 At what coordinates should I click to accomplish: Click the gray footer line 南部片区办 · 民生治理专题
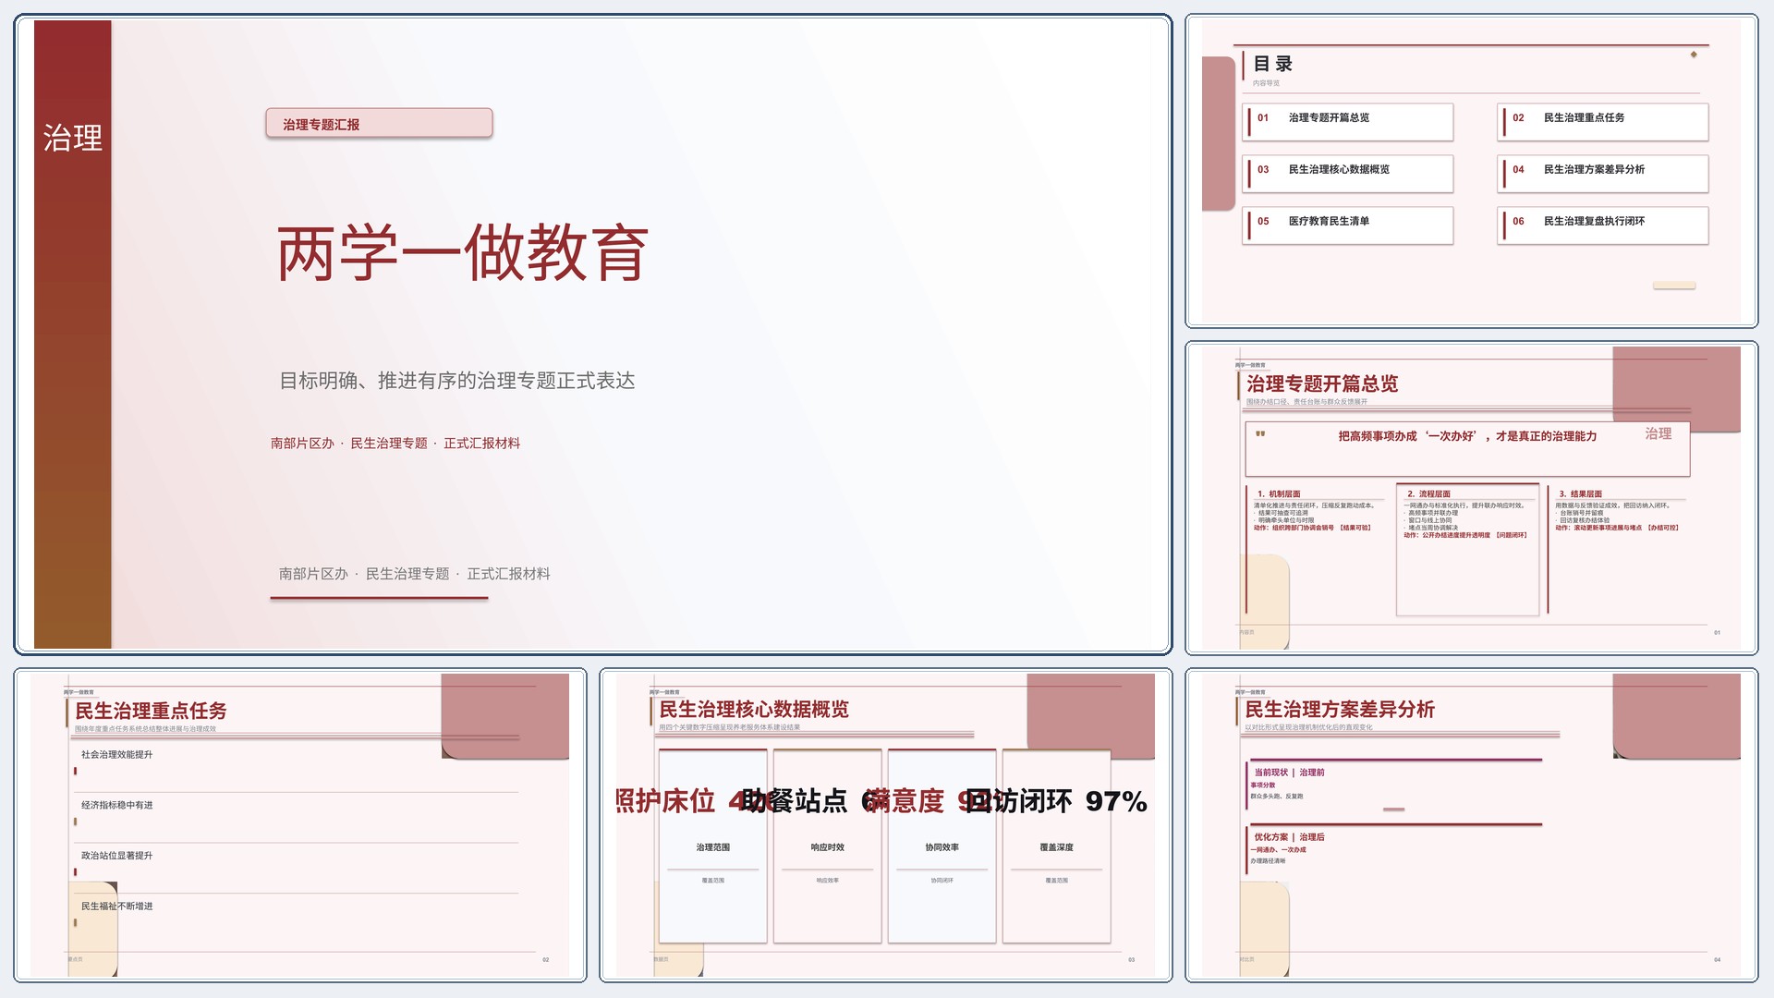coord(415,574)
